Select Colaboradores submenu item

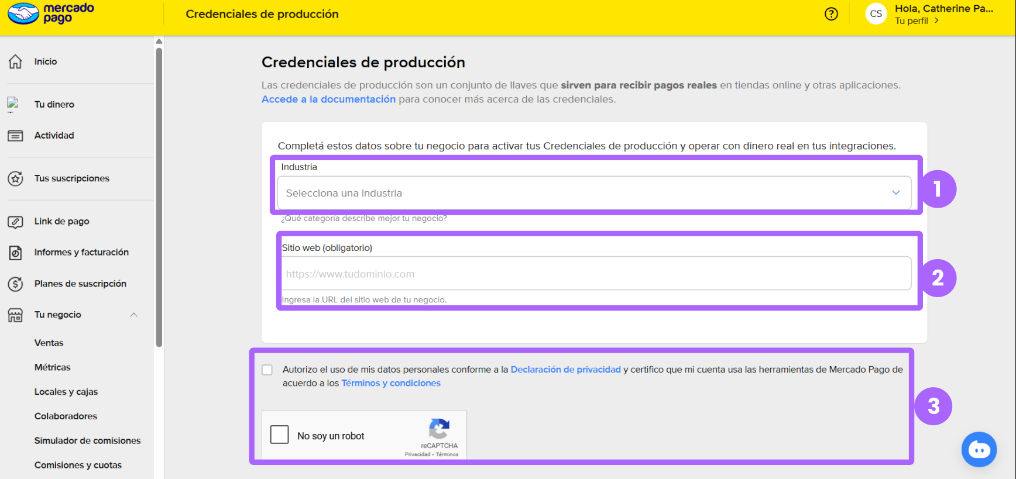[x=66, y=416]
